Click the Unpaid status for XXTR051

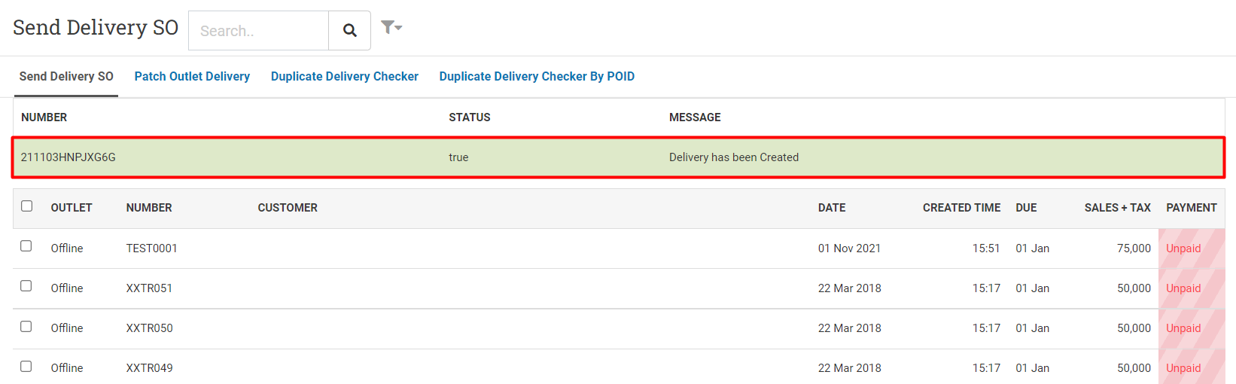pos(1183,288)
